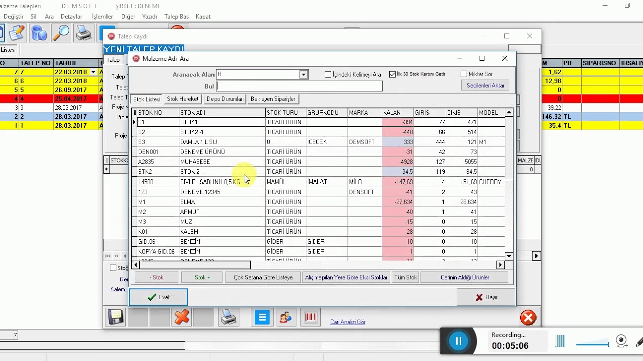The image size is (643, 361).
Task: Open the Aranacak Alan dropdown
Action: point(303,74)
